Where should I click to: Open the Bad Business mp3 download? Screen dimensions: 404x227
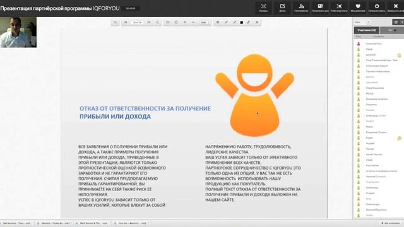[x=16, y=223]
